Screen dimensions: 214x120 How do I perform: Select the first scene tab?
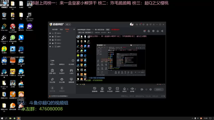55,30
